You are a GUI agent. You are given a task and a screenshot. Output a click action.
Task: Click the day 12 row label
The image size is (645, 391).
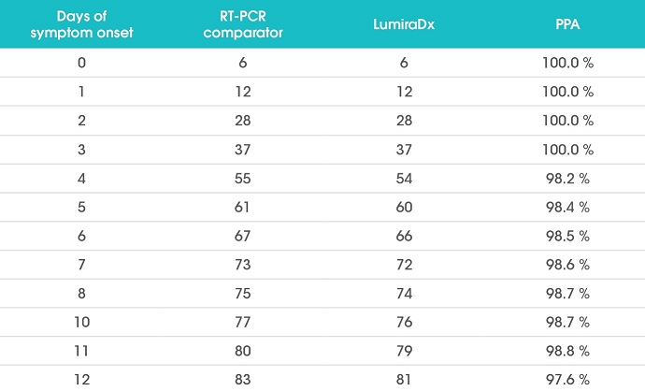click(x=81, y=379)
